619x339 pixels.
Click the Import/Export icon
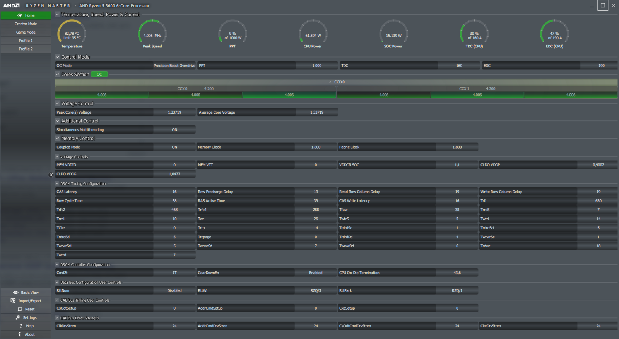point(13,301)
